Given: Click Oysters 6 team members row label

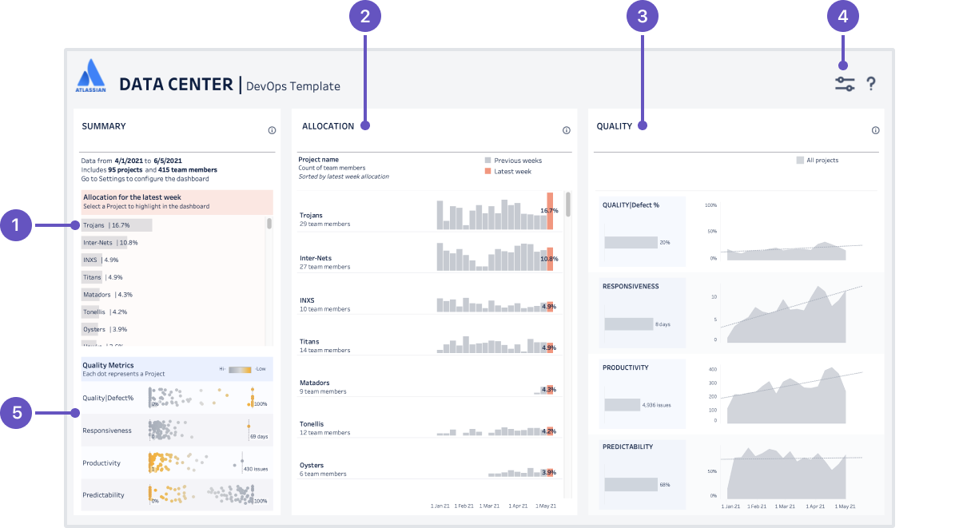Looking at the screenshot, I should (324, 470).
